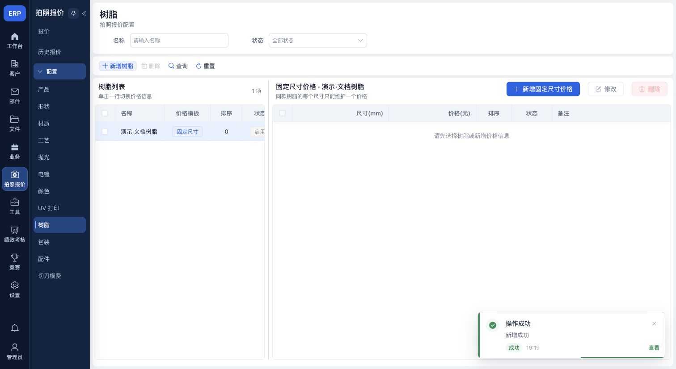Click 新增树脂 toolbar button
This screenshot has width=676, height=369.
(x=118, y=66)
